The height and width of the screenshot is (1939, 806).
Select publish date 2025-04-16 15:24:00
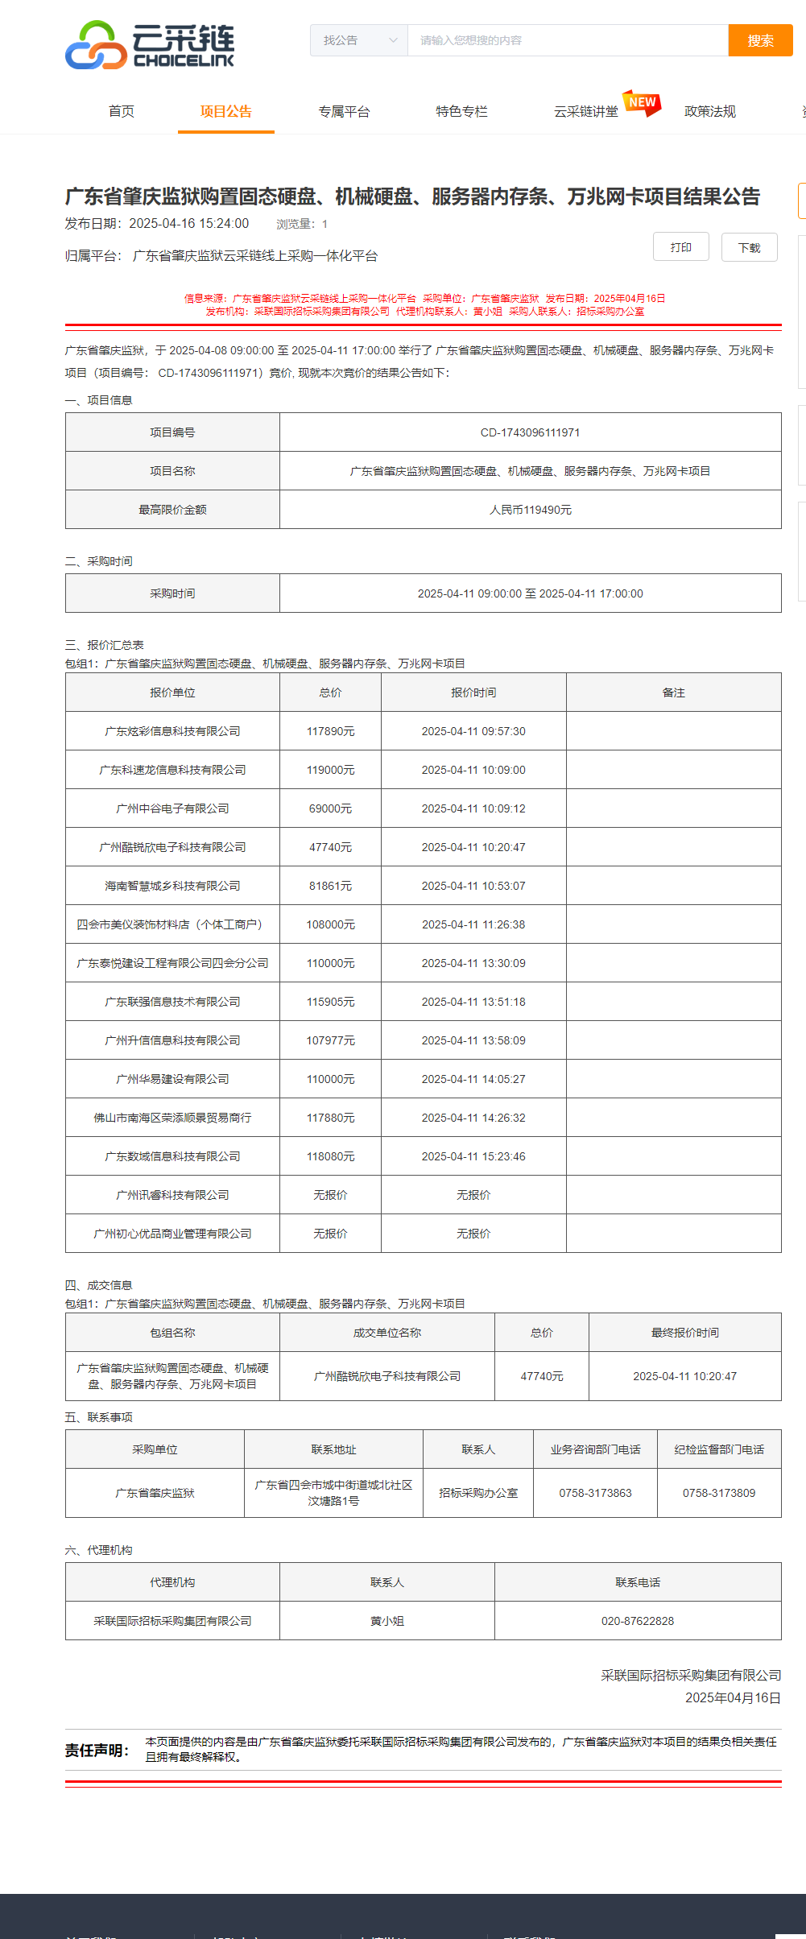(x=188, y=223)
